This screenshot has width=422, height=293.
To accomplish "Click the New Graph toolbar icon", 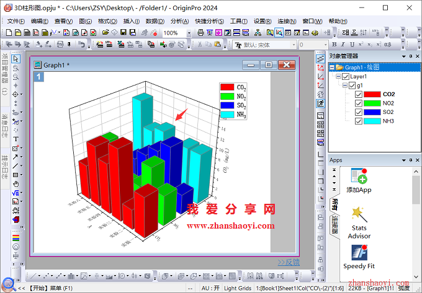I will coord(36,33).
